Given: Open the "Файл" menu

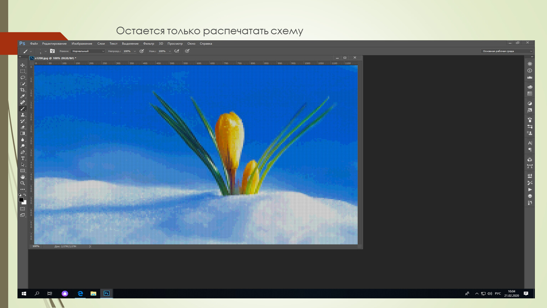Looking at the screenshot, I should (34, 43).
